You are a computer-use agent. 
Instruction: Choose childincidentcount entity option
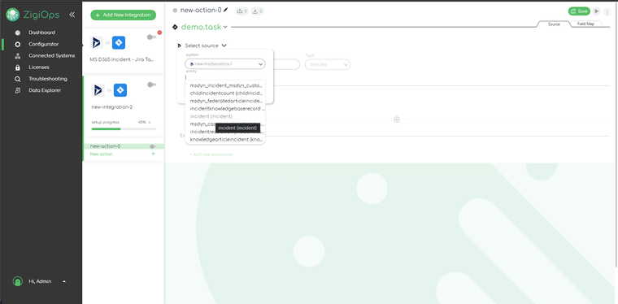click(225, 93)
